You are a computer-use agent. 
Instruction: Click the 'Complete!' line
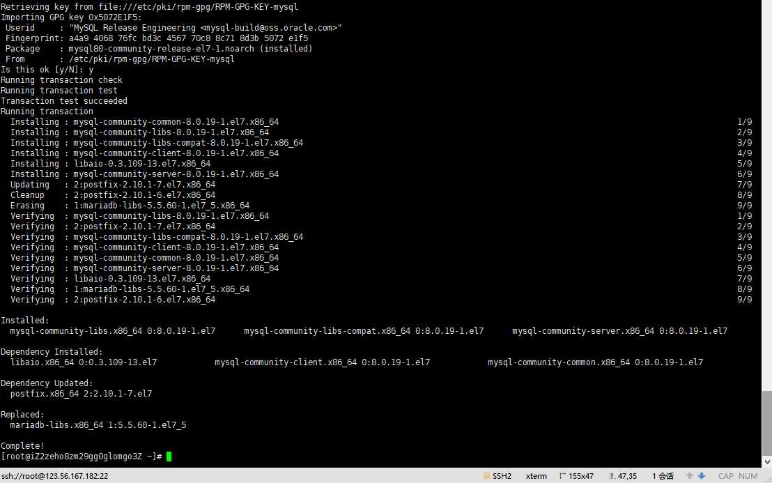click(22, 446)
